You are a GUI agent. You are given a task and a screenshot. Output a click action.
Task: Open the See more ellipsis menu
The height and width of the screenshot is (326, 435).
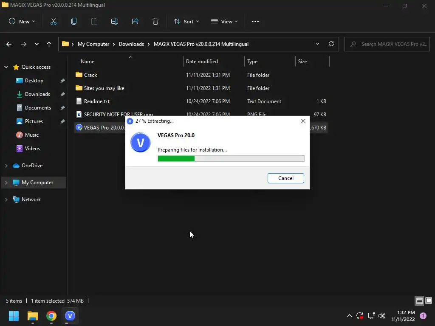click(x=255, y=21)
